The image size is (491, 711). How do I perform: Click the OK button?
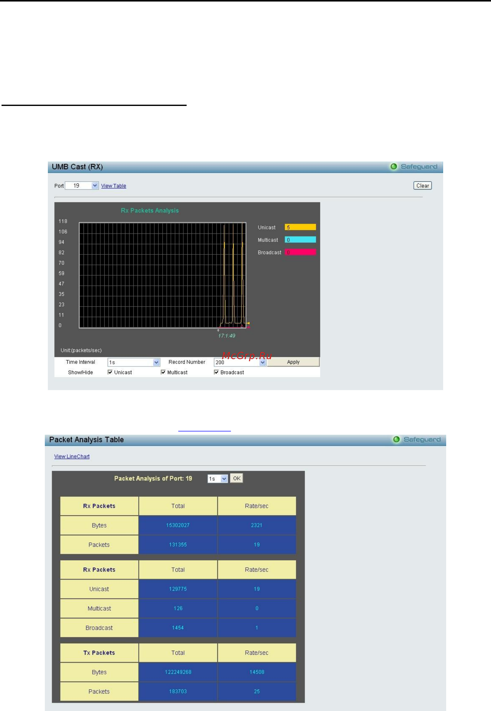(x=237, y=478)
